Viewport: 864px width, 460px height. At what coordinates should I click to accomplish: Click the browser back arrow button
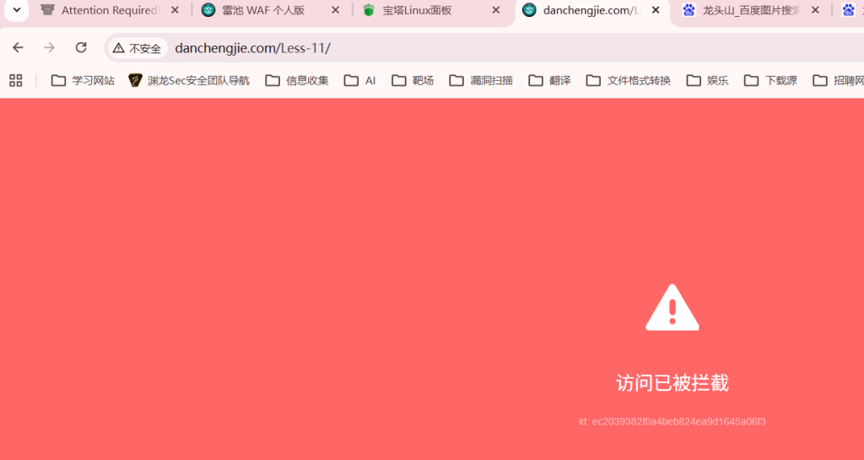click(18, 48)
